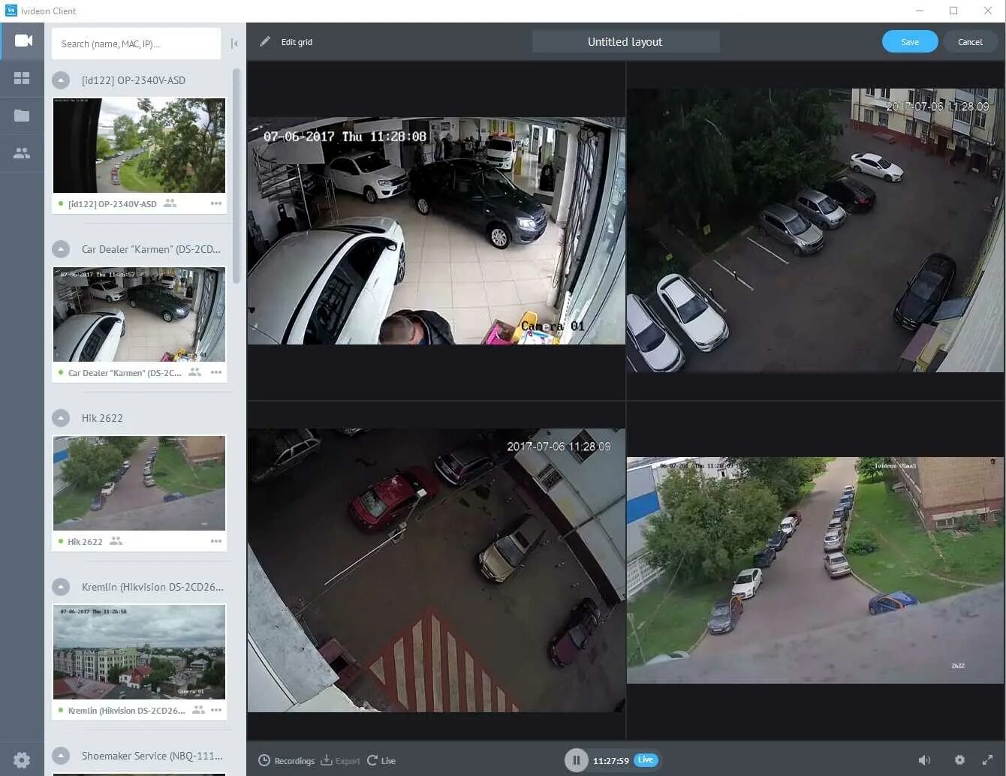Select the Kremlin camera thumbnail

139,652
